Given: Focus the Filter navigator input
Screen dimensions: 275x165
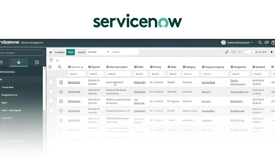Looking at the screenshot, I should tap(21, 53).
